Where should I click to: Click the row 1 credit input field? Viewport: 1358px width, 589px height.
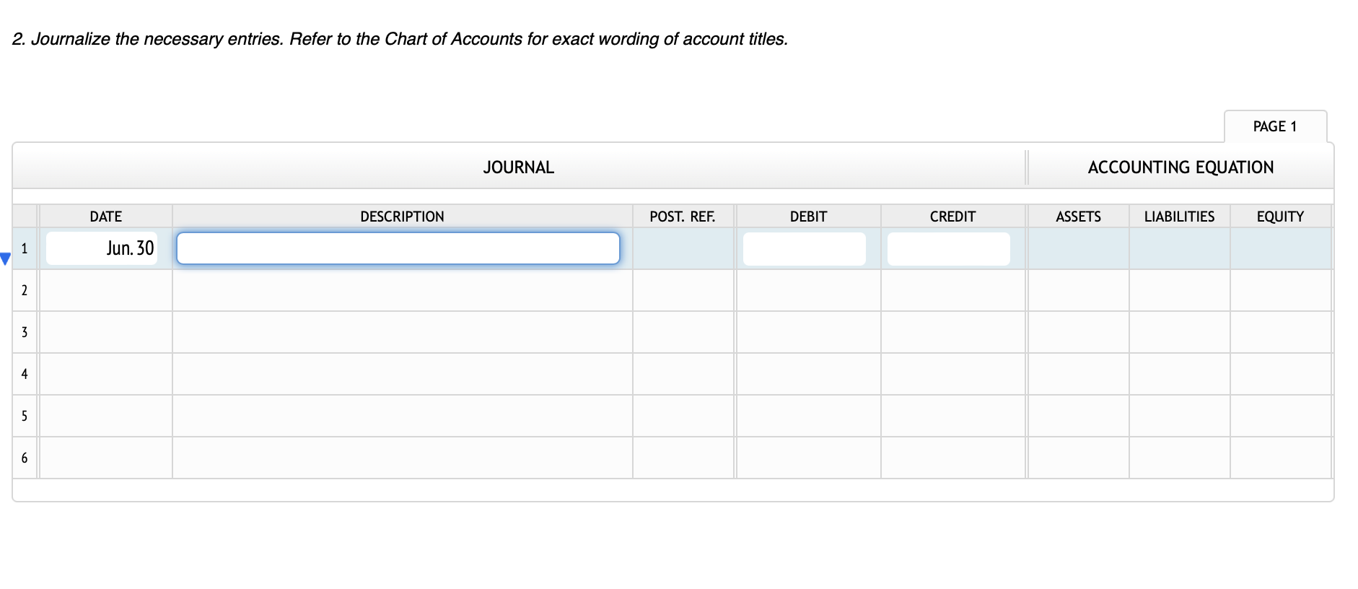pyautogui.click(x=948, y=248)
